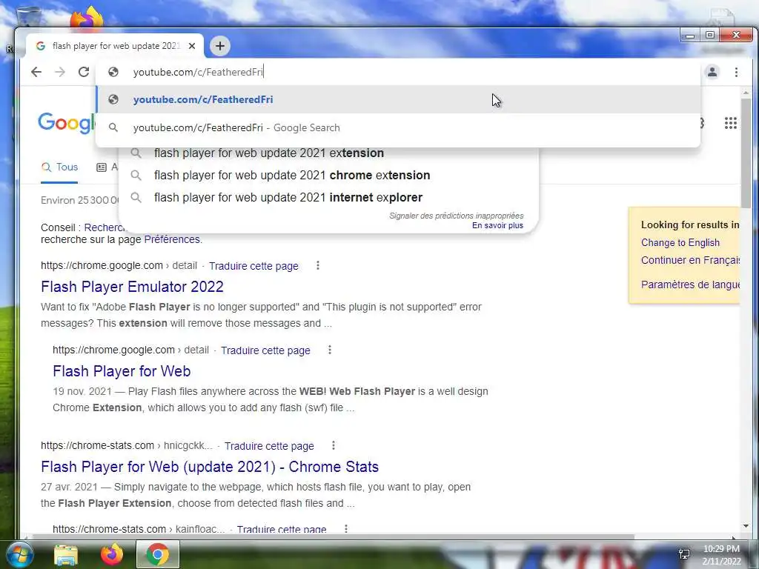Open 'Flash Player for Web' result
Image resolution: width=759 pixels, height=569 pixels.
click(122, 371)
